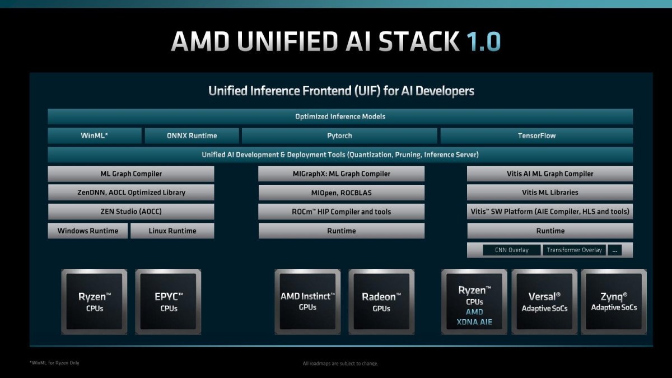
Task: Click the AMD Instinct GPUs tile
Action: (x=307, y=301)
